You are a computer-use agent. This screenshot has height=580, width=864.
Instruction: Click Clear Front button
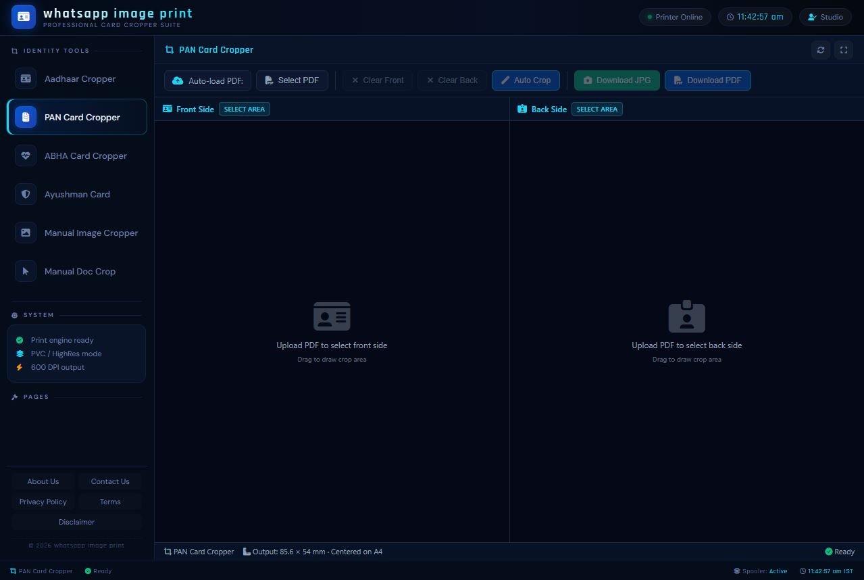click(x=378, y=80)
